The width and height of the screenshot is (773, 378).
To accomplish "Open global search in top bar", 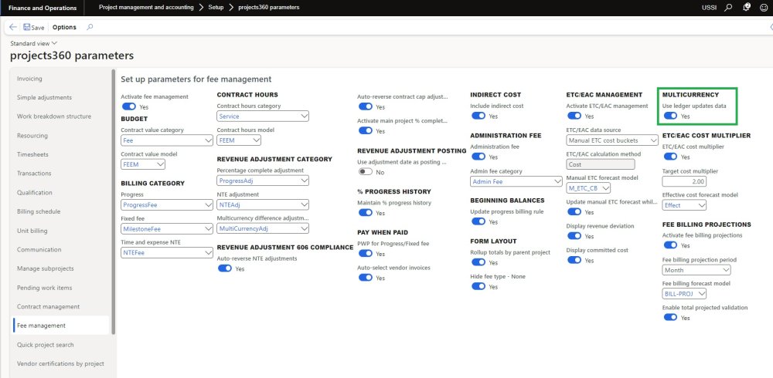I will [x=728, y=8].
